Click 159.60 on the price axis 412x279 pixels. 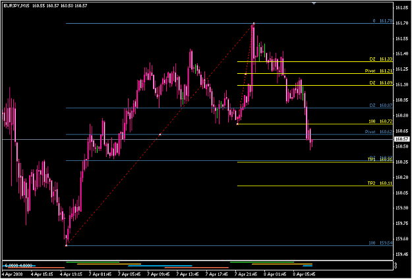click(401, 239)
